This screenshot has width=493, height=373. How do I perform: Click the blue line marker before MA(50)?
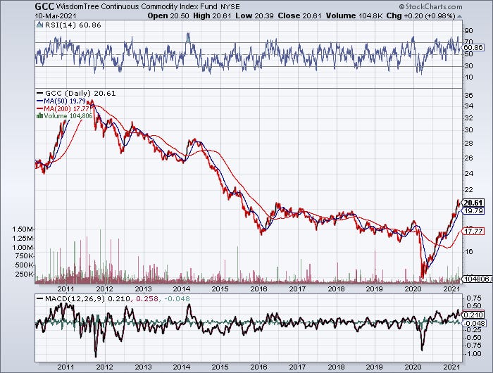point(39,101)
